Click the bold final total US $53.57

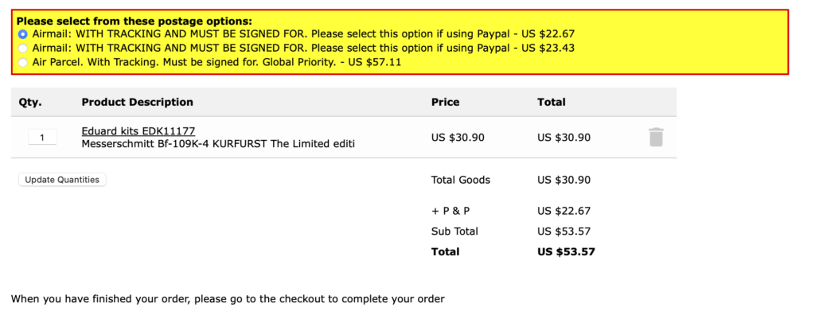click(566, 252)
